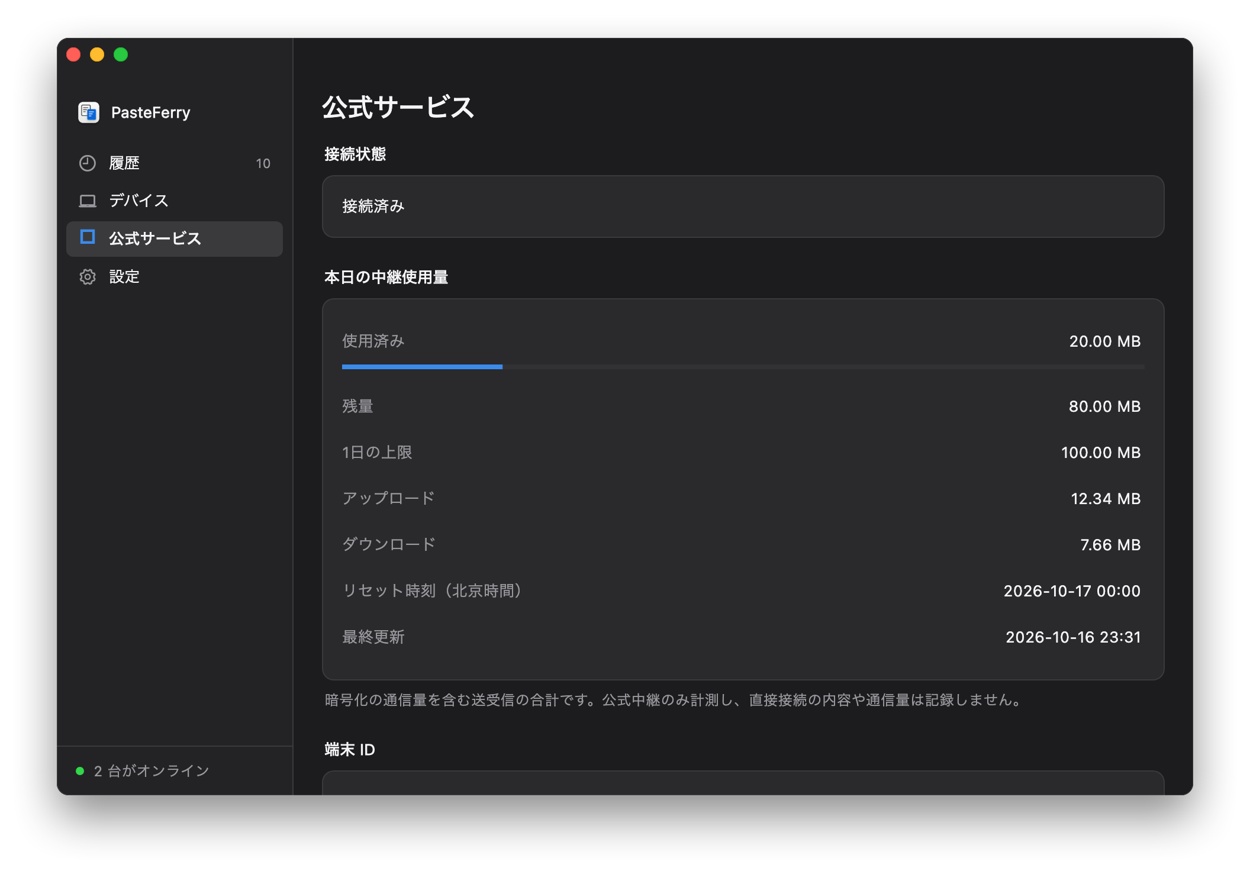The image size is (1250, 871).
Task: Click the ダウンロード row label
Action: click(x=389, y=545)
